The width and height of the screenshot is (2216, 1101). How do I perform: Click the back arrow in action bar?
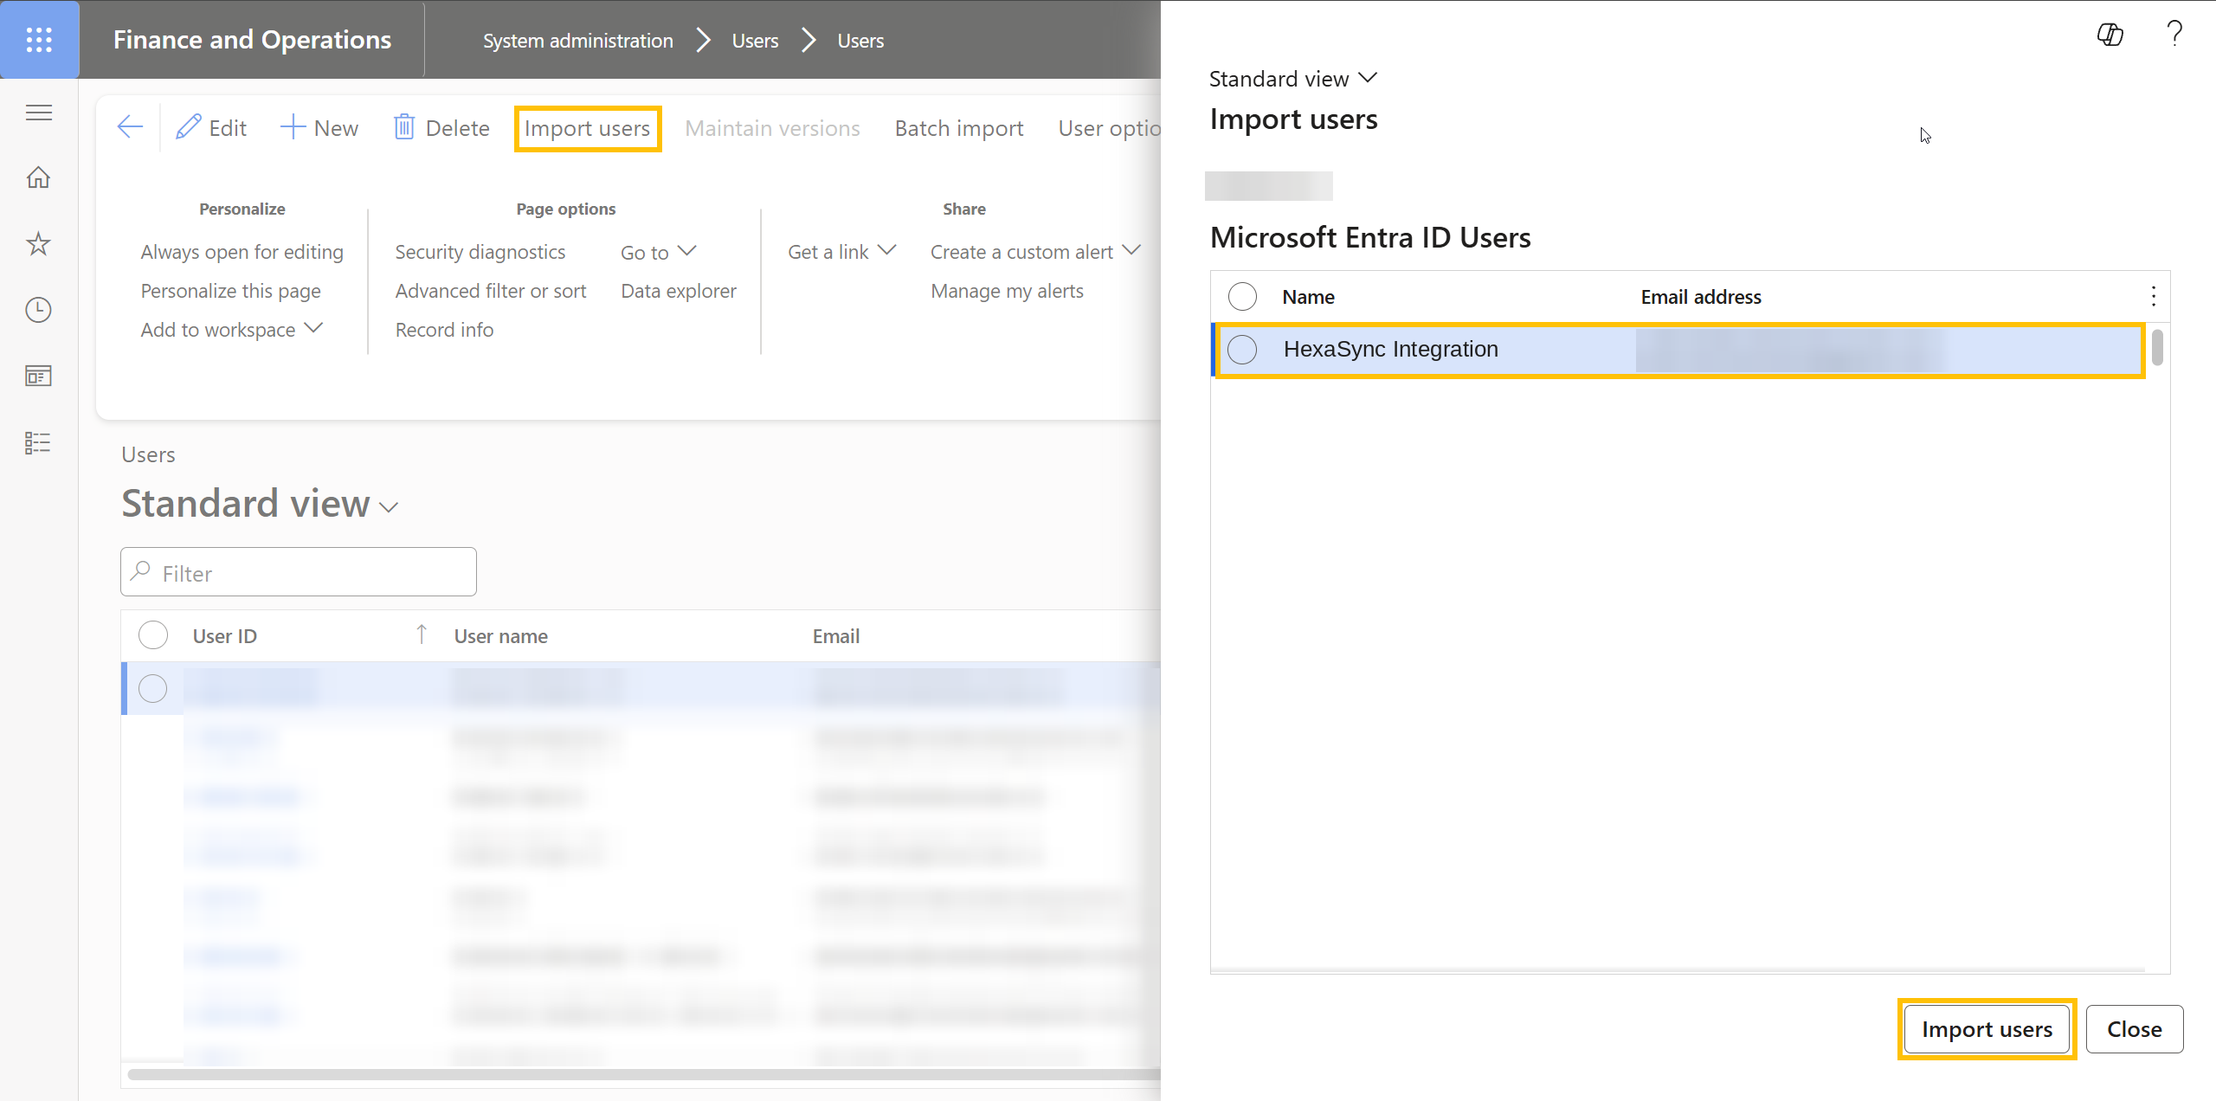(130, 127)
